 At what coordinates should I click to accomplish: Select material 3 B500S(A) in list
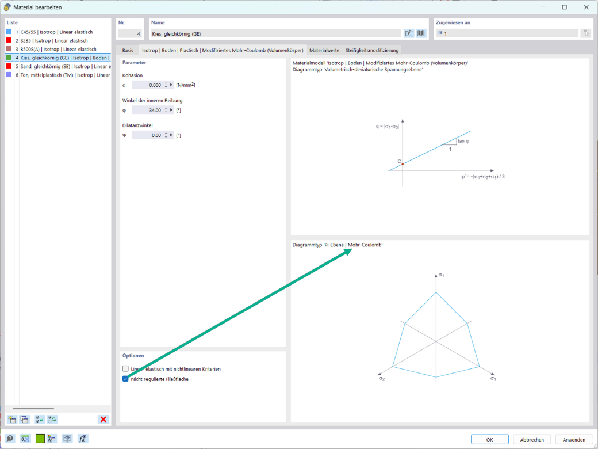[58, 50]
